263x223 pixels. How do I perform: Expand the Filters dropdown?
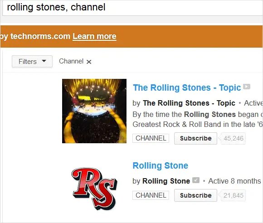[32, 62]
